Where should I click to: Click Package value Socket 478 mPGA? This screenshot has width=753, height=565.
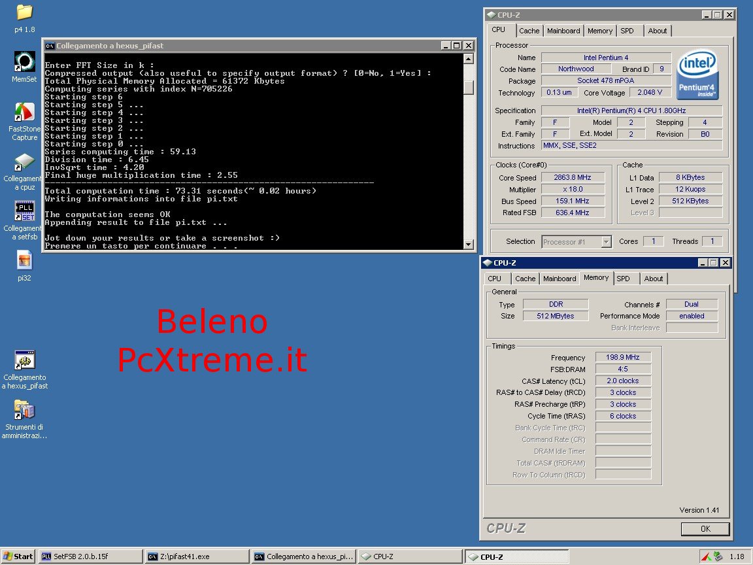pyautogui.click(x=605, y=80)
